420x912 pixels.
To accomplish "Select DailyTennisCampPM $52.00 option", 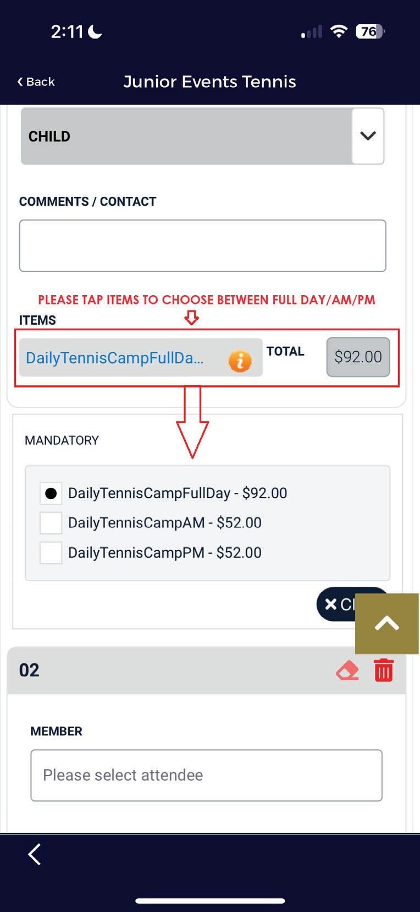I will click(x=51, y=553).
